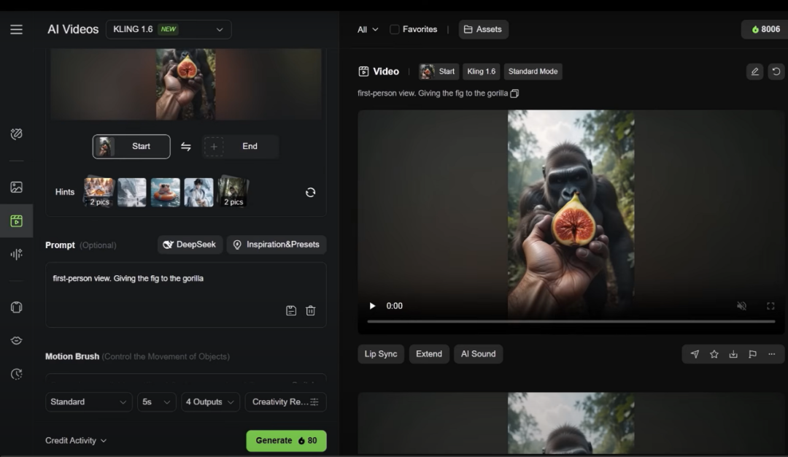The image size is (788, 457).
Task: Enable the Favorites checkbox
Action: [x=395, y=29]
